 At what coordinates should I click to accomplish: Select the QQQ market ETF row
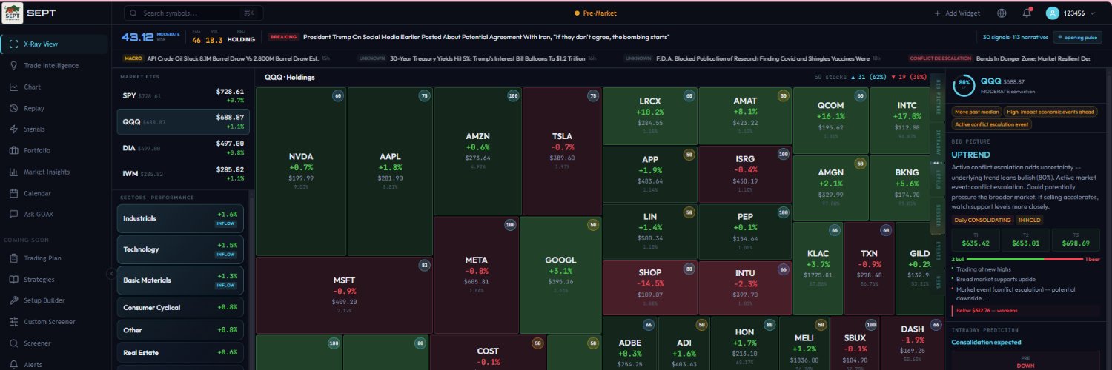(183, 121)
